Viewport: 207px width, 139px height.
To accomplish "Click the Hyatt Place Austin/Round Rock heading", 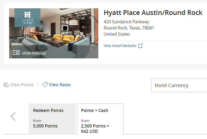I will point(153,13).
